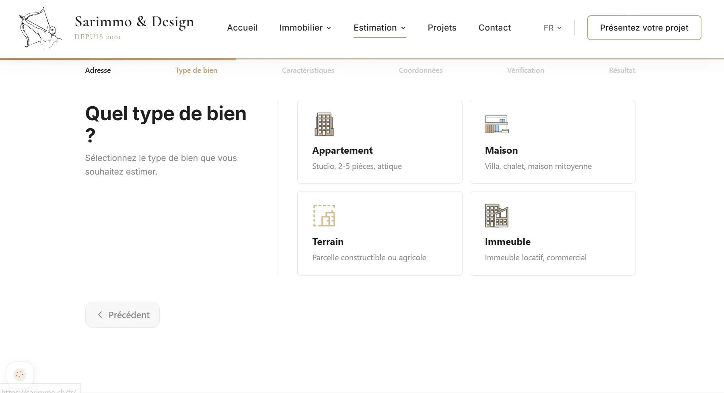
Task: Expand the Immobilier dropdown menu
Action: [x=305, y=28]
